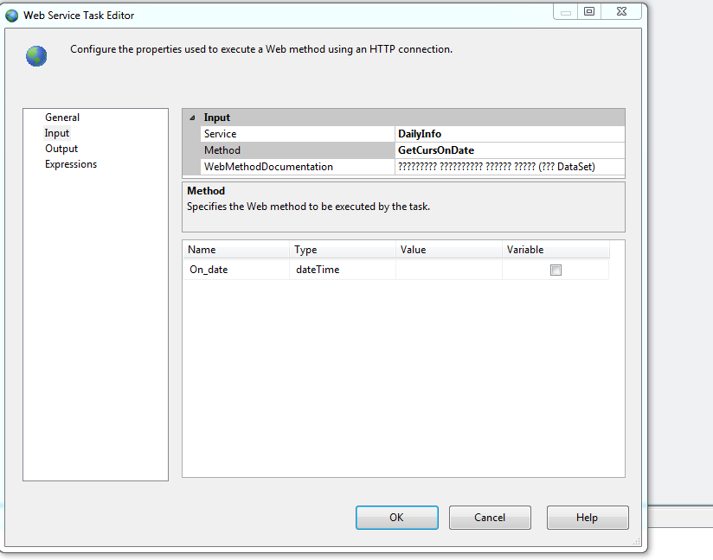Enable the Variable checkbox for On_date
Image resolution: width=713 pixels, height=560 pixels.
tap(556, 270)
